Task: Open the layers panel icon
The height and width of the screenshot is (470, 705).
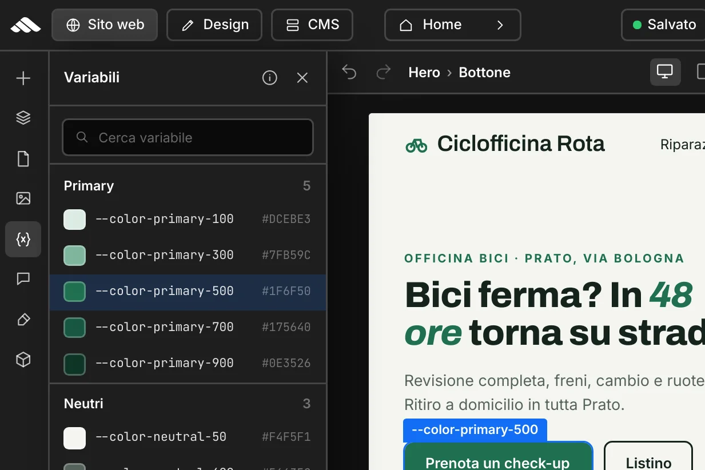Action: 23,118
